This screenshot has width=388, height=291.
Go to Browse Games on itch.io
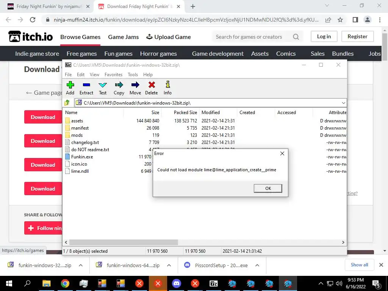[80, 37]
